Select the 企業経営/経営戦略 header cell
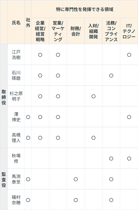 tap(40, 31)
